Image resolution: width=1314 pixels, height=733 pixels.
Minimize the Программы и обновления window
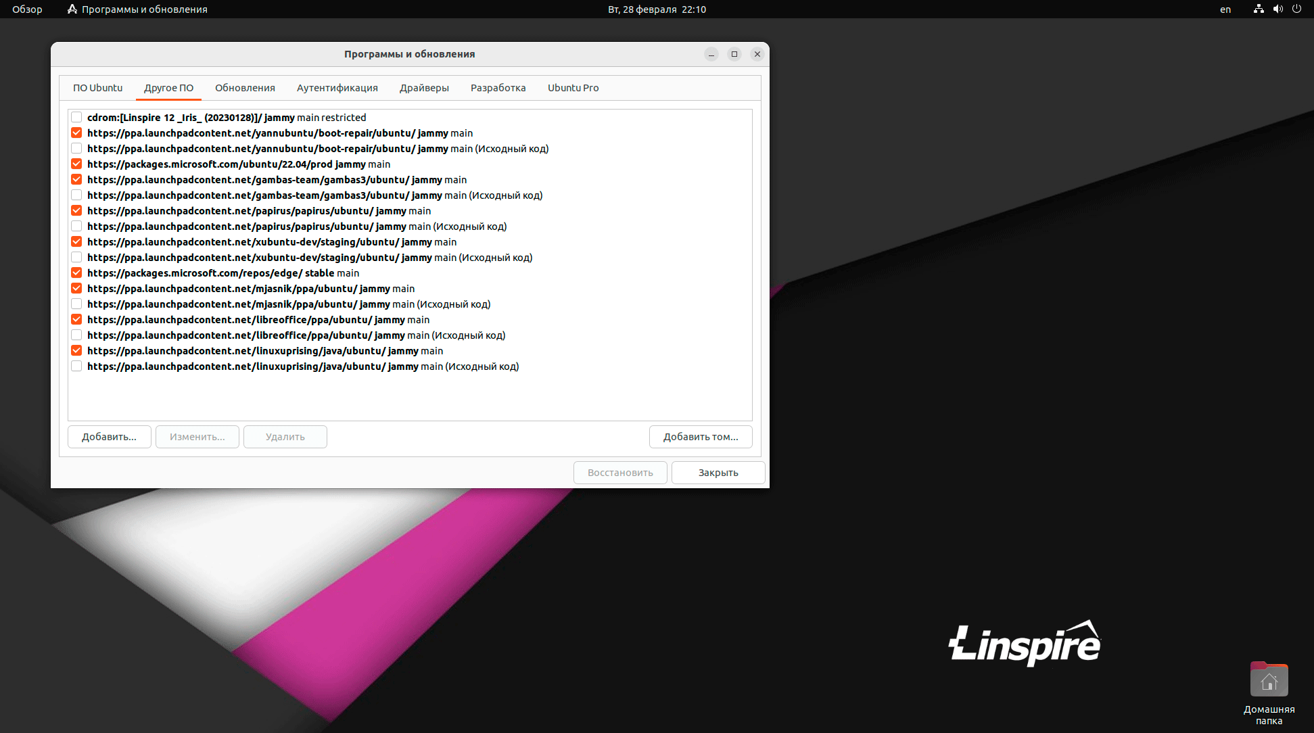pos(711,54)
